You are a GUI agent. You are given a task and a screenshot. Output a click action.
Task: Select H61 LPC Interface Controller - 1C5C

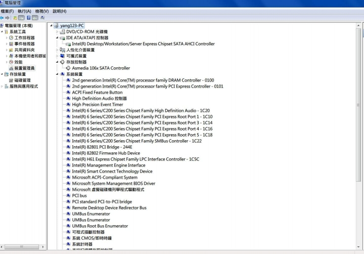(135, 159)
